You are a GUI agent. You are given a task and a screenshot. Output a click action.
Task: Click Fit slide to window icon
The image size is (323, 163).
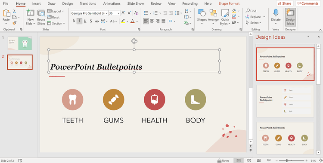click(x=320, y=160)
